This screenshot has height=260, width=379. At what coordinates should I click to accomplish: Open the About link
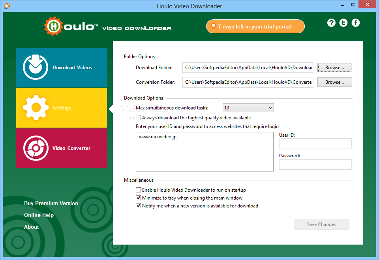[32, 227]
